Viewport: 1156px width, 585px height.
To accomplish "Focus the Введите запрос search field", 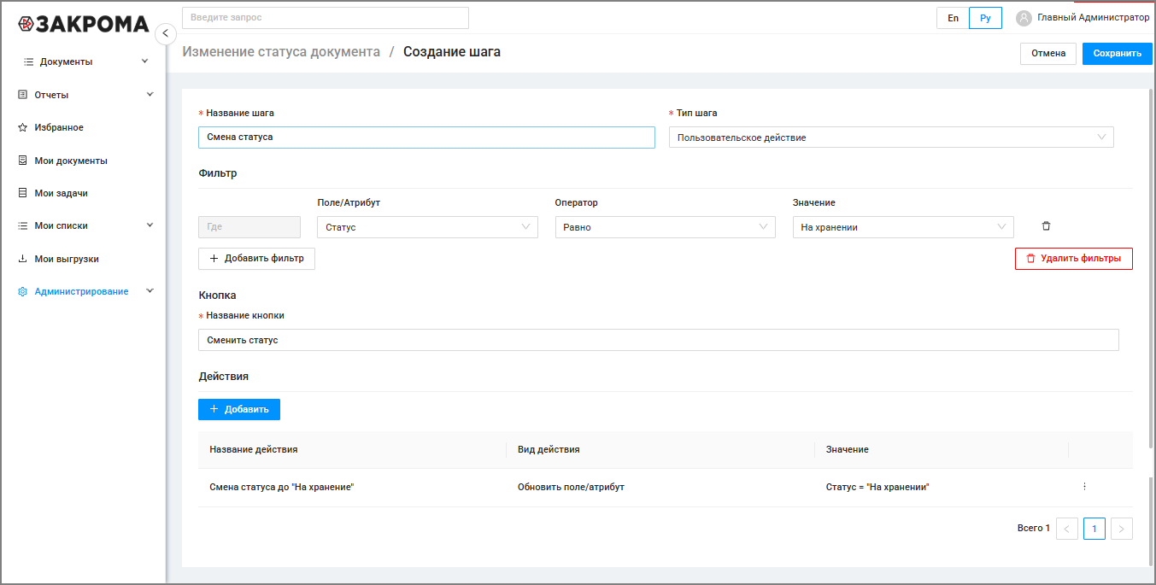I will [x=326, y=18].
